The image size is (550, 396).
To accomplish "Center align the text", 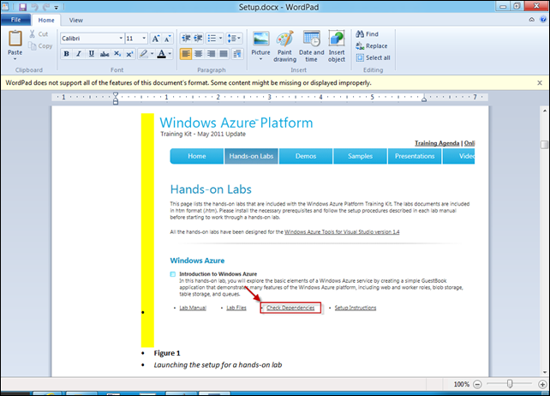I will [x=199, y=54].
